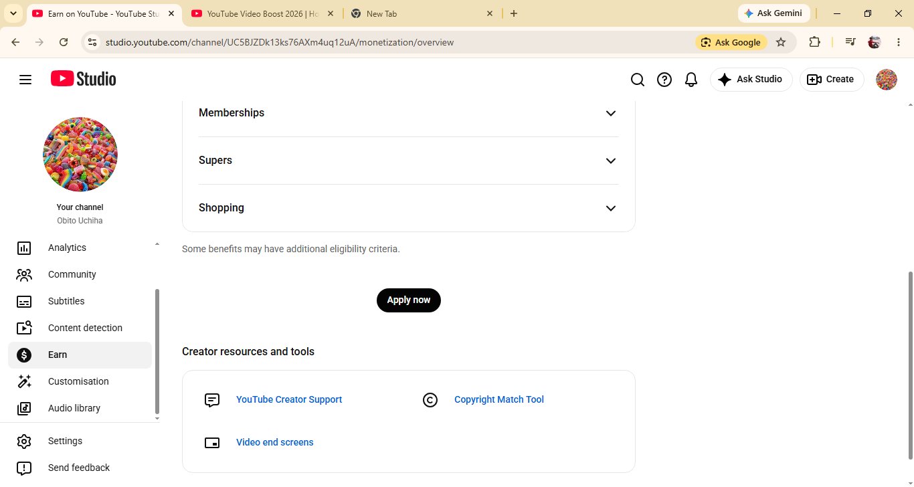Screen dimensions: 914x487
Task: Go back with the browser back arrow
Action: (16, 42)
